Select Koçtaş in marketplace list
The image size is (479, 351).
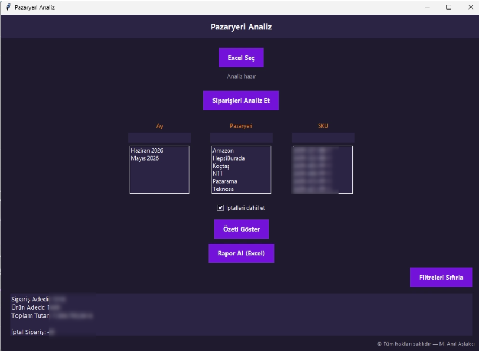click(x=241, y=166)
